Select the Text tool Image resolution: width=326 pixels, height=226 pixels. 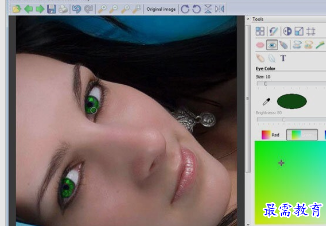[x=283, y=58]
